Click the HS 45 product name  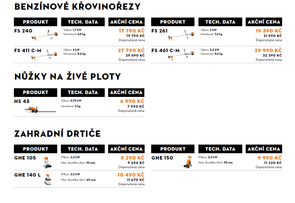pyautogui.click(x=22, y=101)
